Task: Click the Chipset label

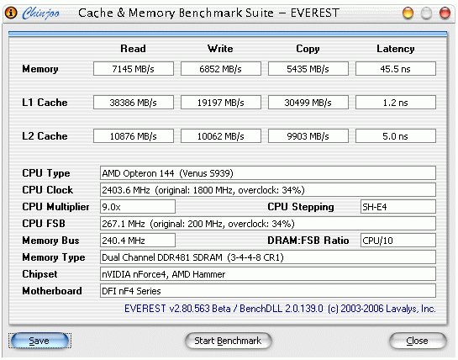Action: coord(39,274)
